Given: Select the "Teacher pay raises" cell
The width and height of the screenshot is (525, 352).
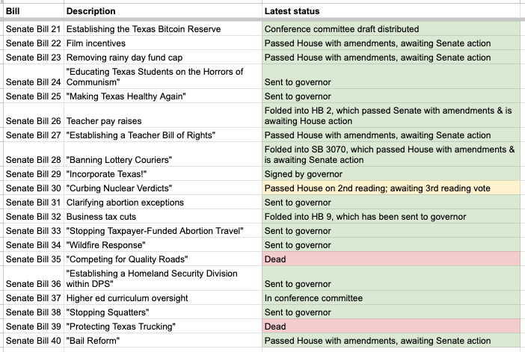Looking at the screenshot, I should click(163, 115).
